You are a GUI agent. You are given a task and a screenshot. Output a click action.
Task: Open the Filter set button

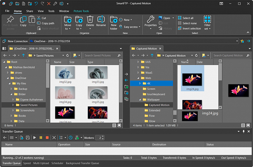(207, 23)
